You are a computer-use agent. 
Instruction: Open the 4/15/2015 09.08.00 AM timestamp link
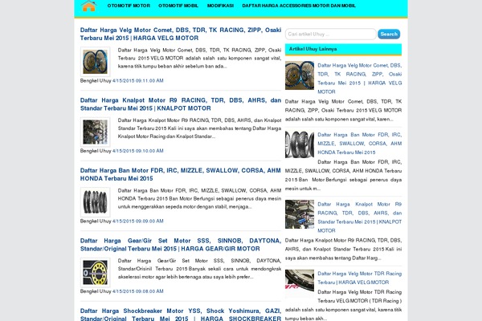[137, 291]
